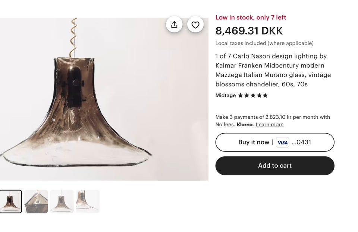This screenshot has height=232, width=358.
Task: Select the first lamp thumbnail
Action: tap(10, 201)
